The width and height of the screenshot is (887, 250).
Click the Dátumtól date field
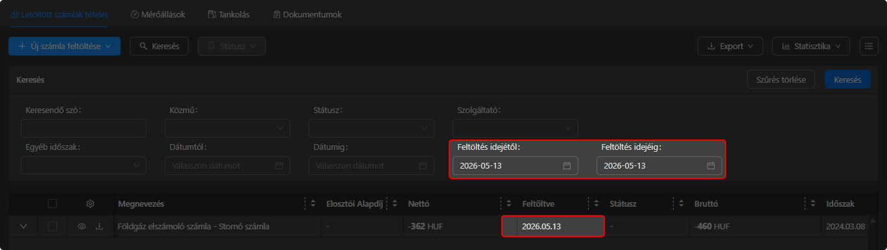[228, 165]
